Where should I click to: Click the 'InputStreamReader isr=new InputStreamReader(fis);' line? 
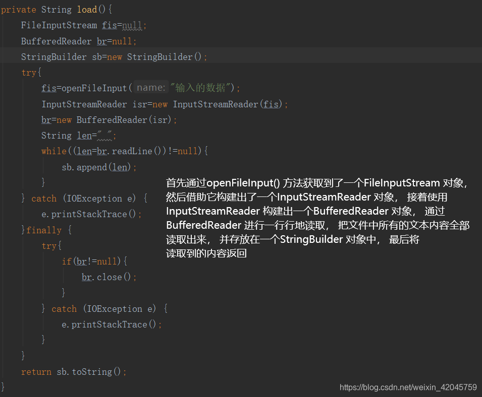[165, 104]
